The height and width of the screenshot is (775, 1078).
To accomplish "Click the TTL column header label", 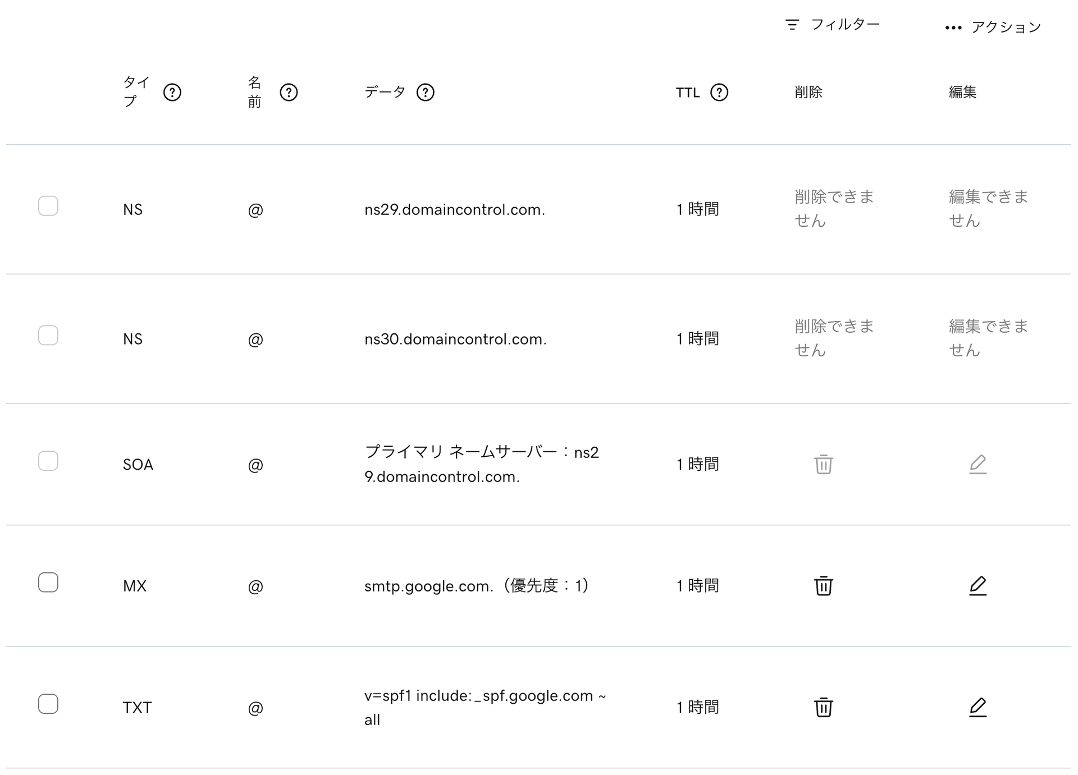I will pyautogui.click(x=687, y=93).
